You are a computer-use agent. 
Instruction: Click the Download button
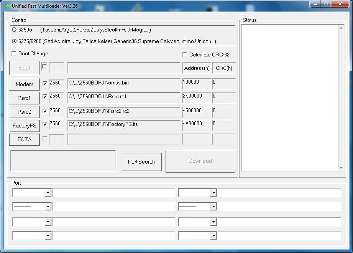200,161
